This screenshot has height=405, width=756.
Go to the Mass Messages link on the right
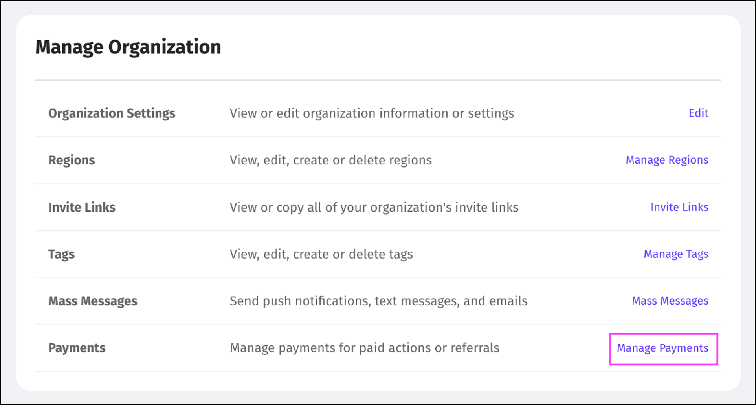(x=670, y=301)
